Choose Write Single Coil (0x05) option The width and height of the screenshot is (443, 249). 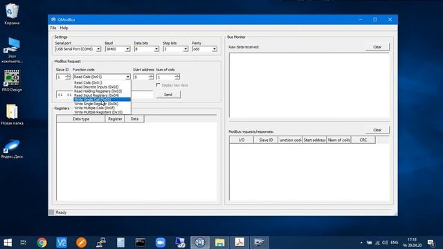(x=102, y=100)
